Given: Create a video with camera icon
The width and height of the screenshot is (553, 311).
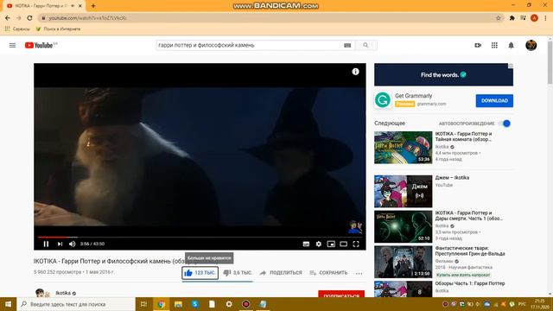Looking at the screenshot, I should [478, 45].
